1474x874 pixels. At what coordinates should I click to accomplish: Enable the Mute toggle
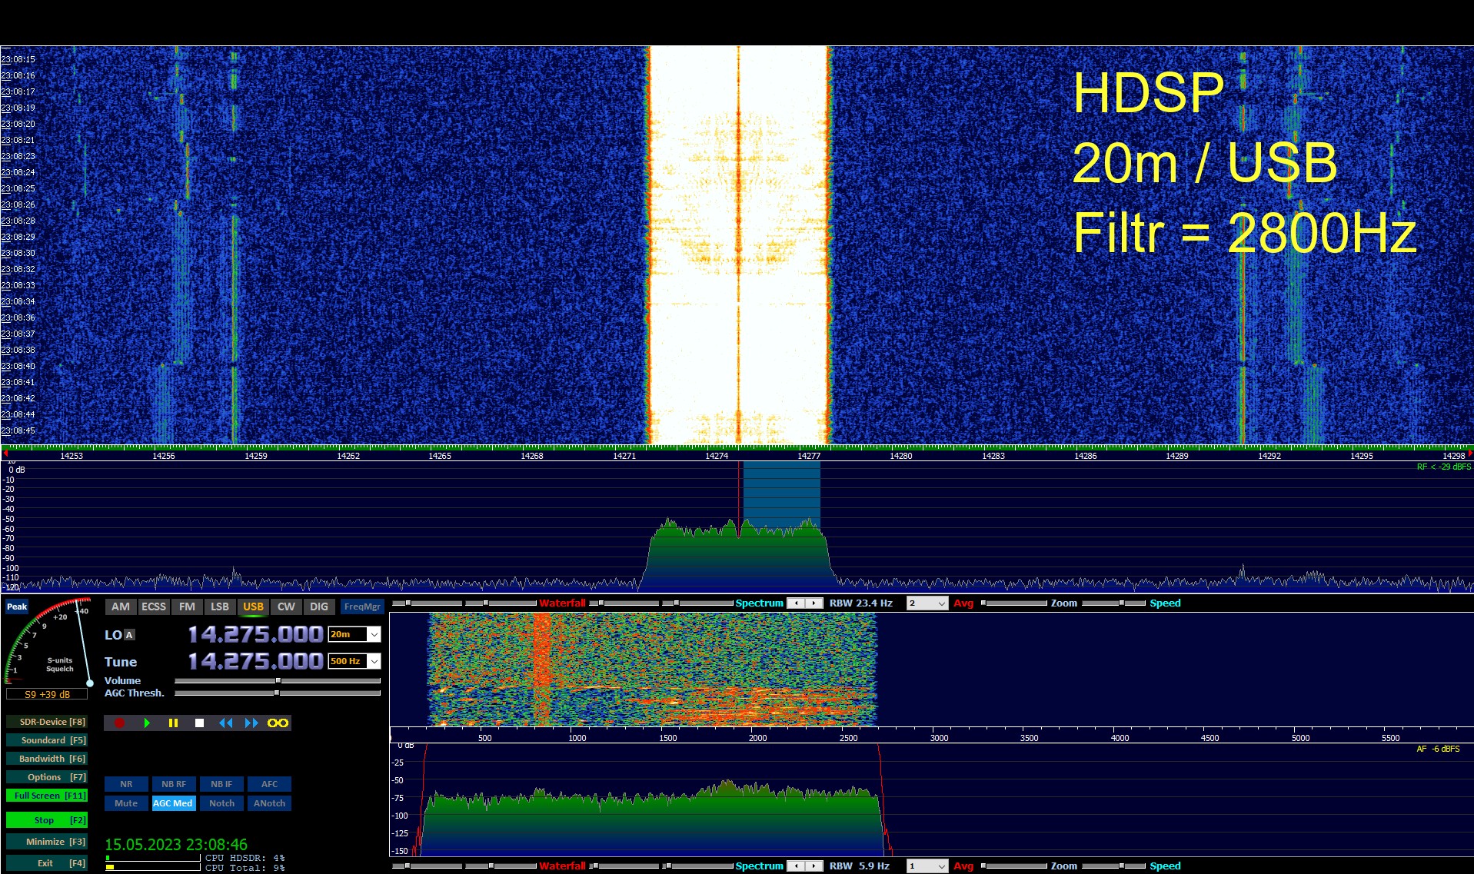126,803
